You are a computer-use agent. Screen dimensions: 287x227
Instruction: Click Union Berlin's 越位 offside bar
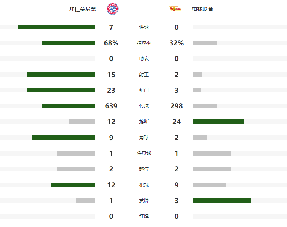[x=212, y=169]
